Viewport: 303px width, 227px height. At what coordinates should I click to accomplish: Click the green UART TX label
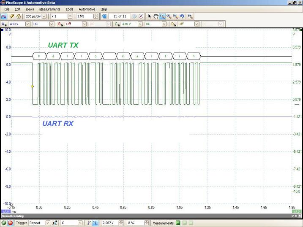[x=63, y=45]
